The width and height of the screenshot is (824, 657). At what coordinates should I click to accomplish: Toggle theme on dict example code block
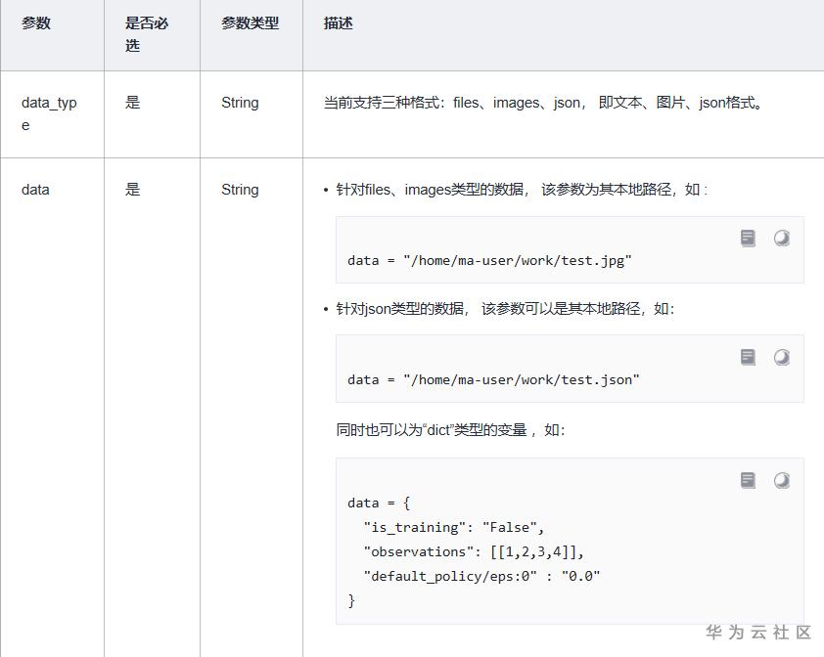pos(782,480)
